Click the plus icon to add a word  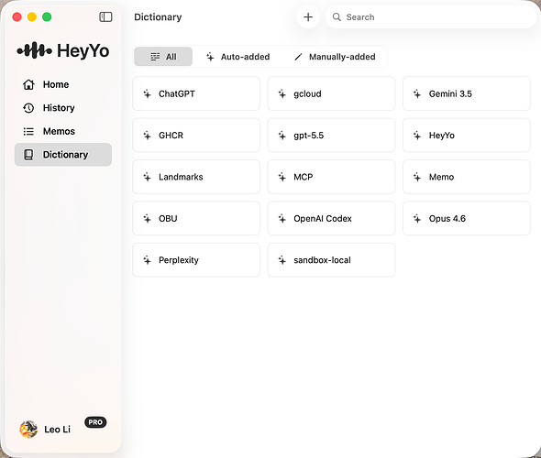pyautogui.click(x=308, y=16)
